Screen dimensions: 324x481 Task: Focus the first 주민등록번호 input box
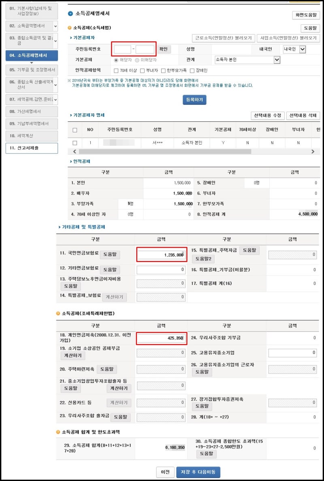click(122, 50)
